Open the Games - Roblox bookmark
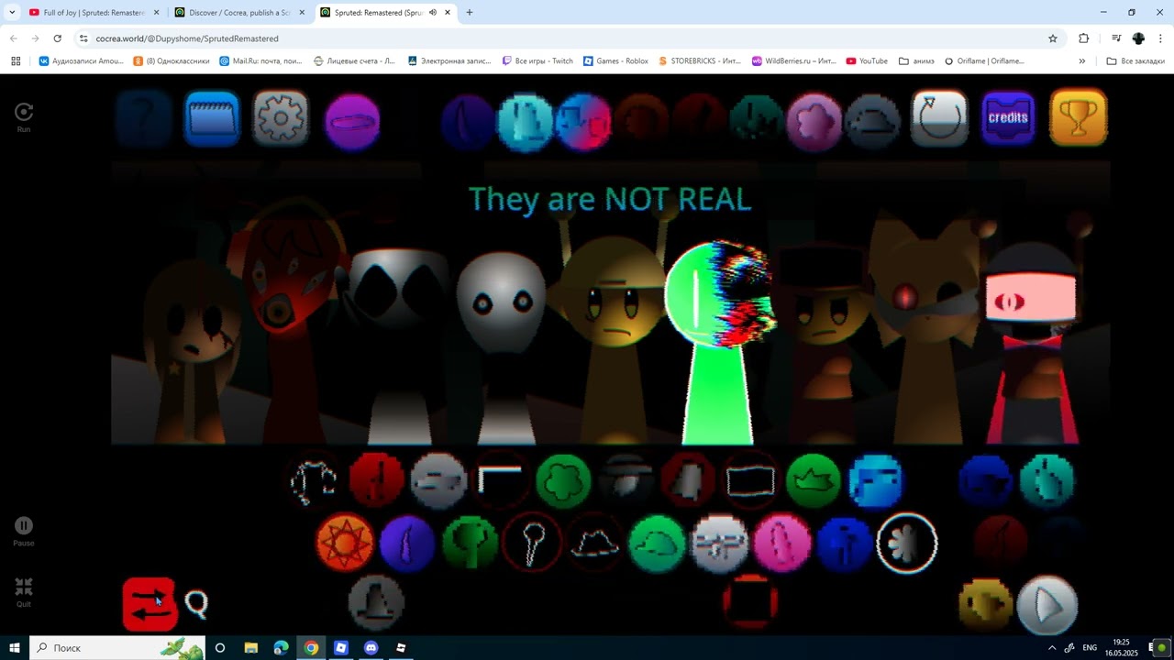 (x=615, y=61)
